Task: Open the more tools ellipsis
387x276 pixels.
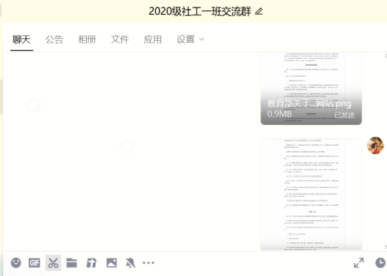Action: (149, 263)
